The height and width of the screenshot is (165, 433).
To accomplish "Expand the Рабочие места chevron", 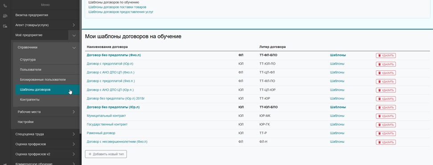I will 74,112.
